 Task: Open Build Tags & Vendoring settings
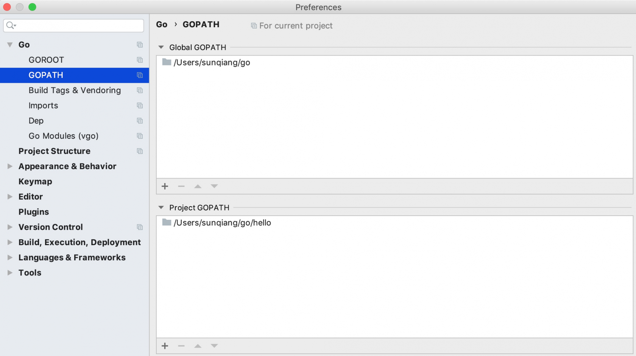click(75, 90)
